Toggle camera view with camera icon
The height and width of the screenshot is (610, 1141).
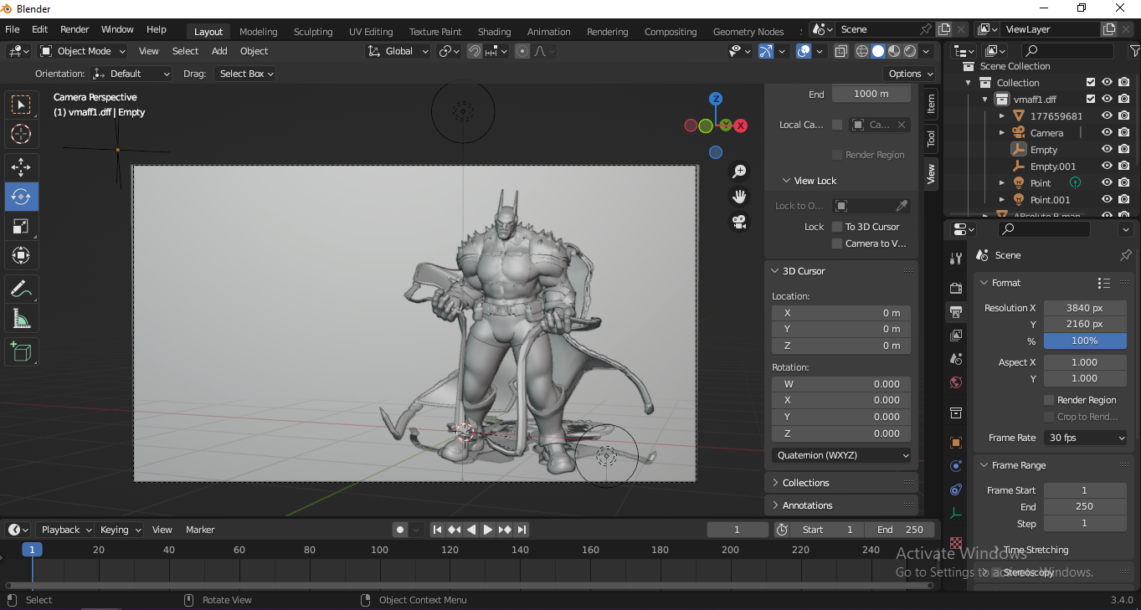click(739, 222)
